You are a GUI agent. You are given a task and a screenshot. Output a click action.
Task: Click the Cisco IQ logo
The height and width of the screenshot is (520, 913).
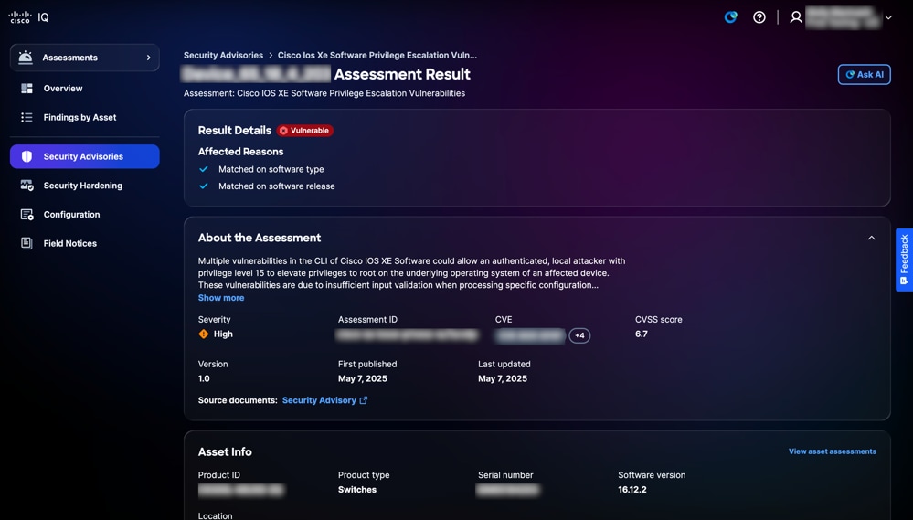pos(29,16)
